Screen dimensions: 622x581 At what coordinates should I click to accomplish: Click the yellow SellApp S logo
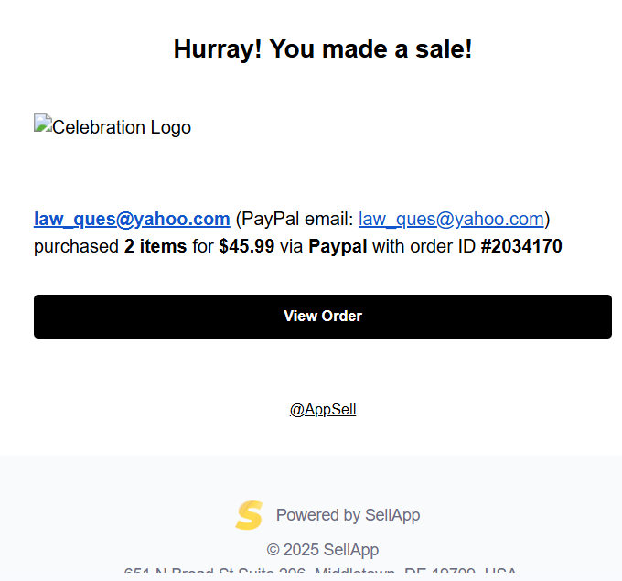click(249, 515)
